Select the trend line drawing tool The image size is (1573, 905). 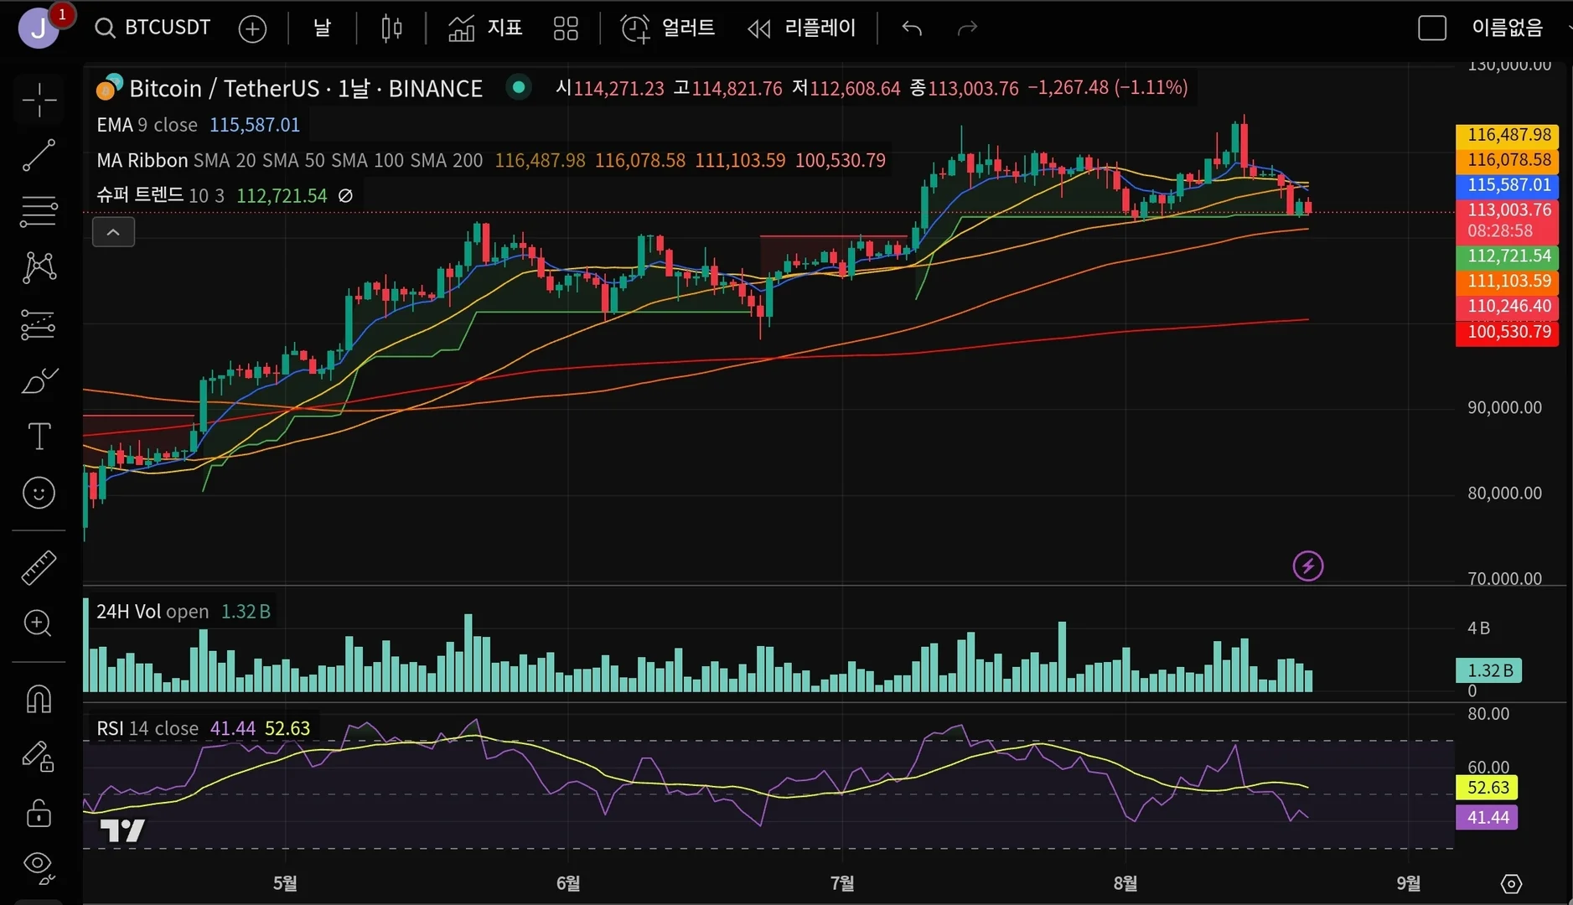point(39,155)
